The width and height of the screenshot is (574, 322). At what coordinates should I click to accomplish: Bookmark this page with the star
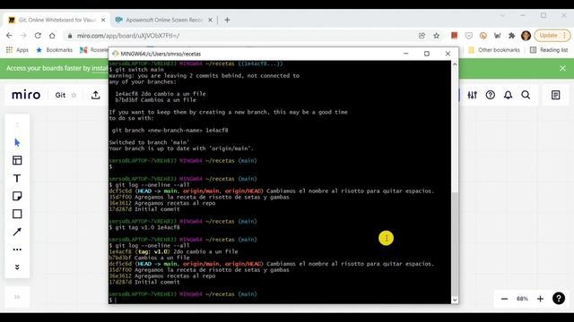pos(437,36)
